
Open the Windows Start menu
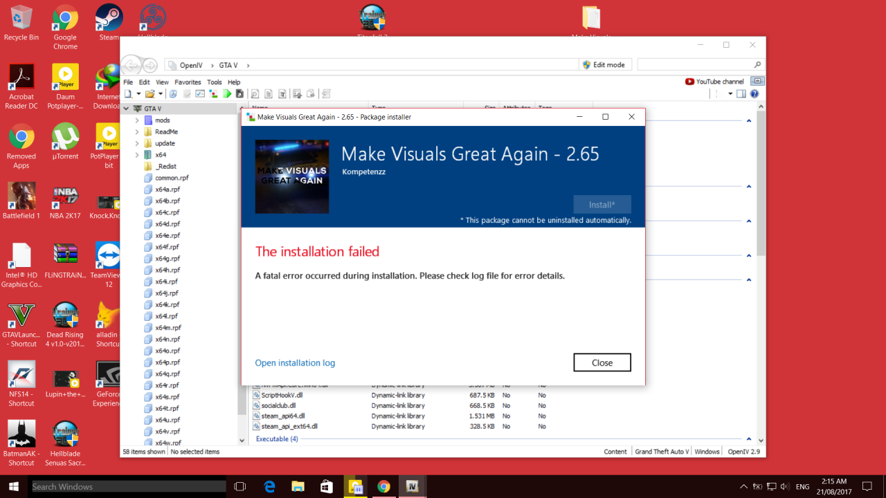click(14, 487)
